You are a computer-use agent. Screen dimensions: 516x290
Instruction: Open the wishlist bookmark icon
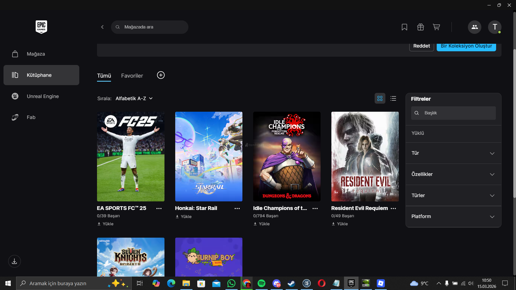point(404,27)
